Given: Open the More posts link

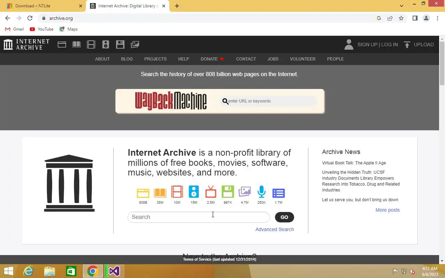Looking at the screenshot, I should [x=388, y=210].
